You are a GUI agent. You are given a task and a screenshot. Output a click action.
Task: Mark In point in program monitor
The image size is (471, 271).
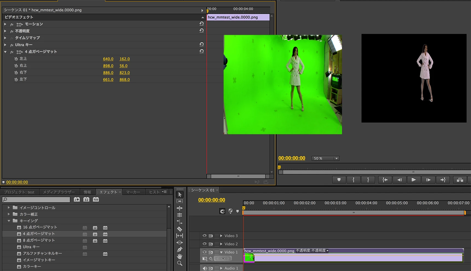click(x=353, y=180)
